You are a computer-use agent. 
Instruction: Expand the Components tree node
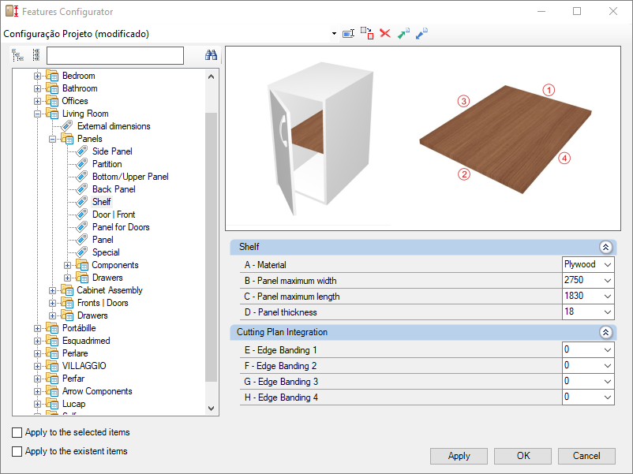(67, 265)
